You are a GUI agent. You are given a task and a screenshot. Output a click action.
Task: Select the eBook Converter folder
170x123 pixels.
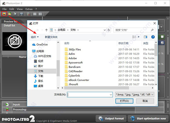[x=77, y=80]
